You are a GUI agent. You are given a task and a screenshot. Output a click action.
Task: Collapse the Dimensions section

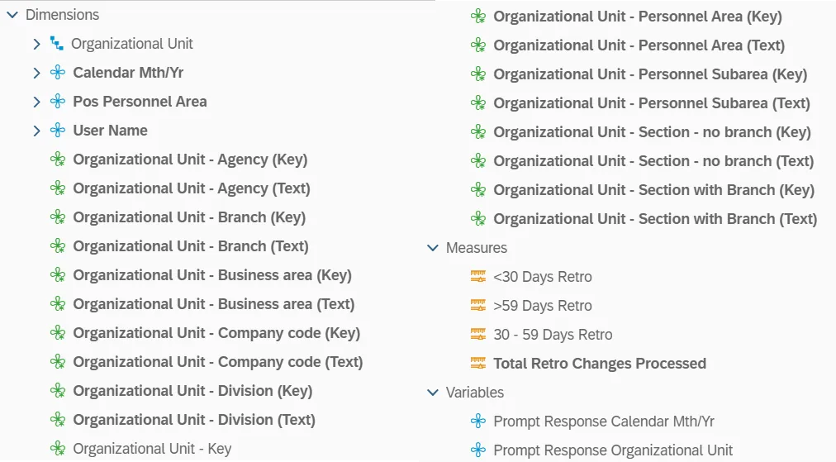coord(12,15)
